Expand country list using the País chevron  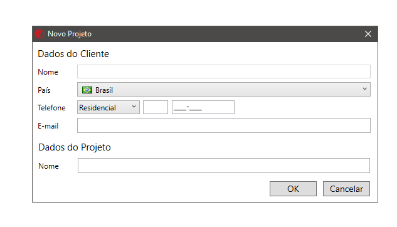[364, 89]
